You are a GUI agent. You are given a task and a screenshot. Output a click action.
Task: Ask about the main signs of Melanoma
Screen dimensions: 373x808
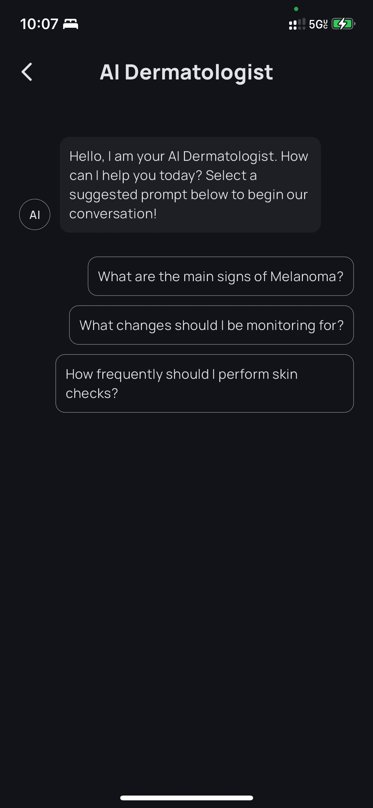point(221,276)
